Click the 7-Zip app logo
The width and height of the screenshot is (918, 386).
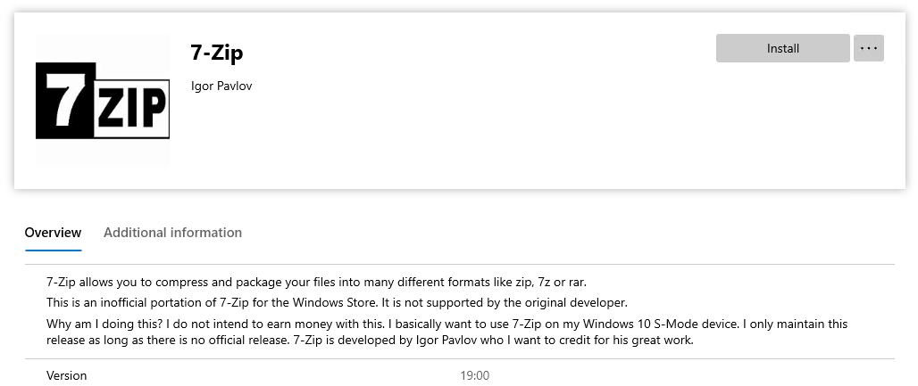pos(103,101)
